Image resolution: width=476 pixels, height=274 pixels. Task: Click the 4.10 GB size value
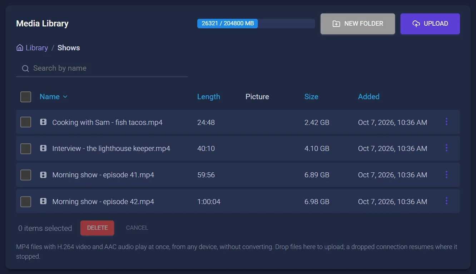[317, 148]
